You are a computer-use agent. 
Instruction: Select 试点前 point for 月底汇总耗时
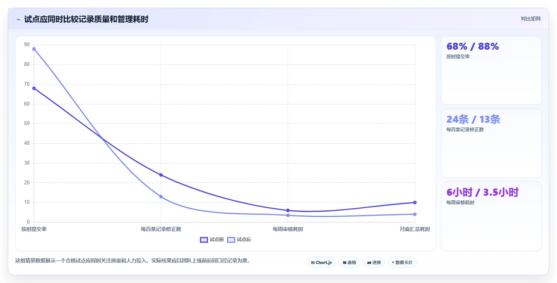(x=415, y=202)
